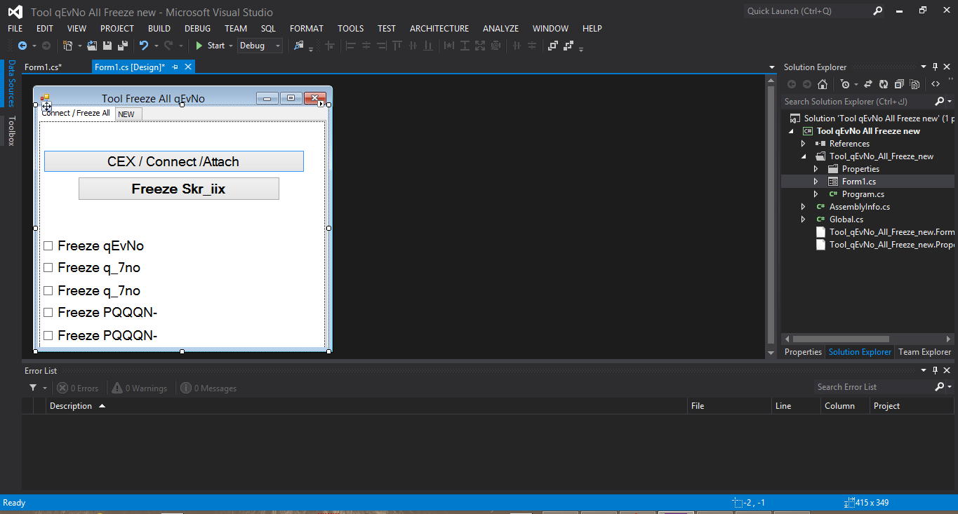Open the Data Sources side tab
The height and width of the screenshot is (514, 958).
point(11,83)
